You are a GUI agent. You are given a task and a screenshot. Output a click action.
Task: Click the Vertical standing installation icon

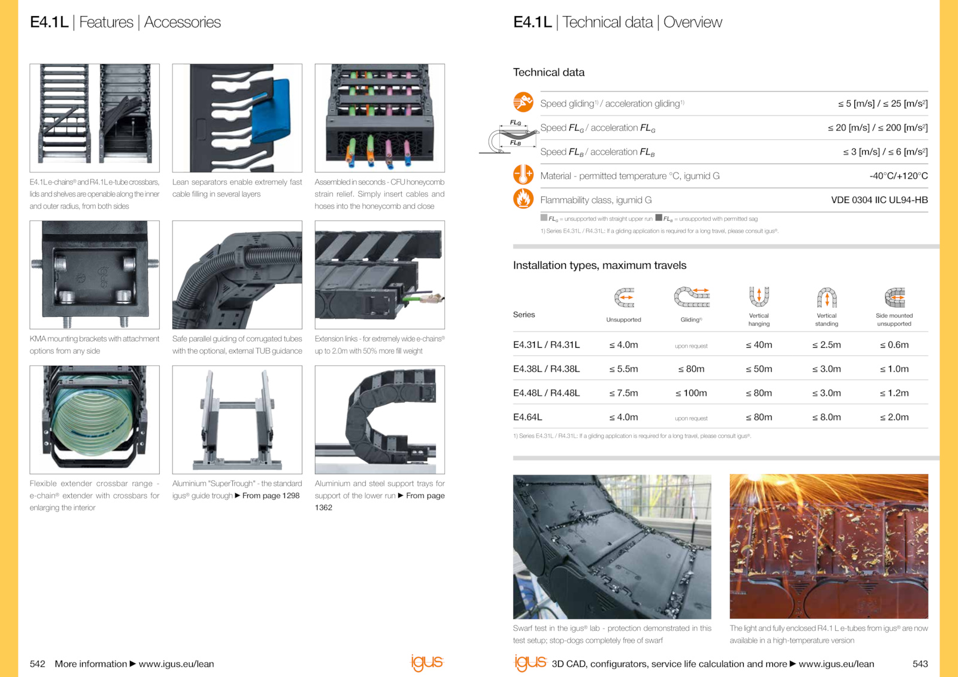pyautogui.click(x=827, y=297)
